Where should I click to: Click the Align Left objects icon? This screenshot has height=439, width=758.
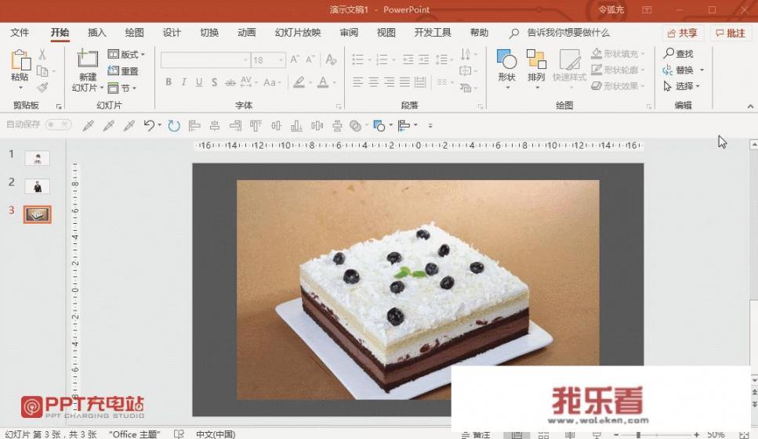click(194, 126)
